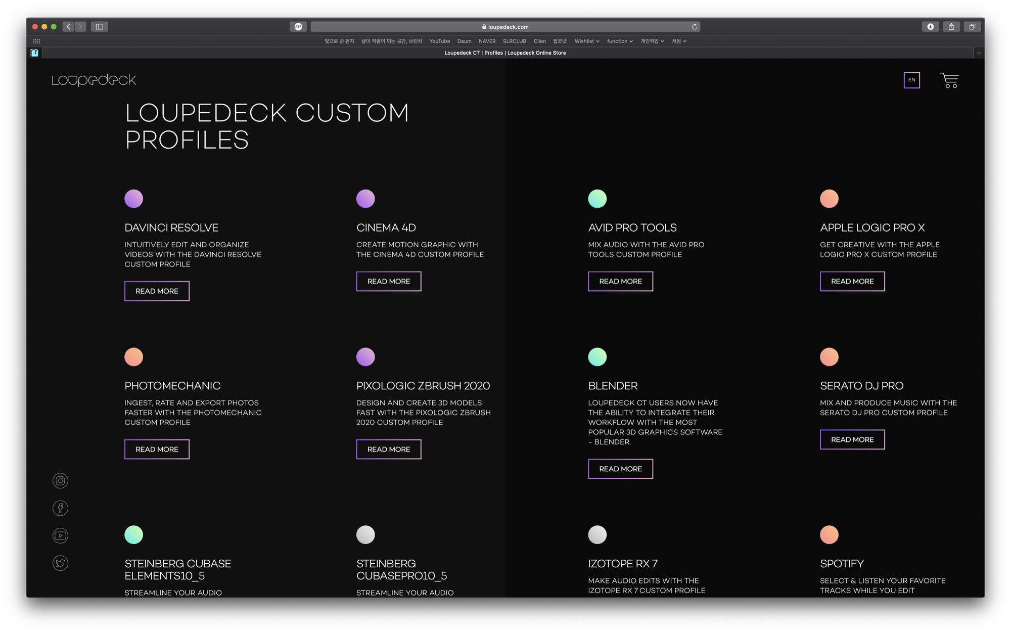The width and height of the screenshot is (1011, 632).
Task: Expand the Wishlist bookmarks folder
Action: (x=586, y=41)
